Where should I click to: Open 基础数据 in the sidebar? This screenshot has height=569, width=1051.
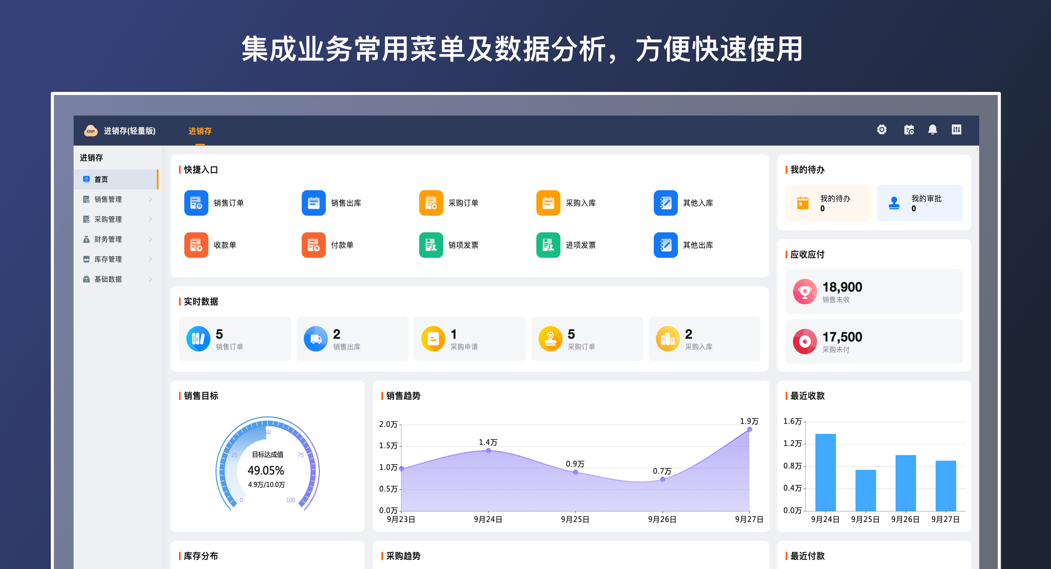108,279
